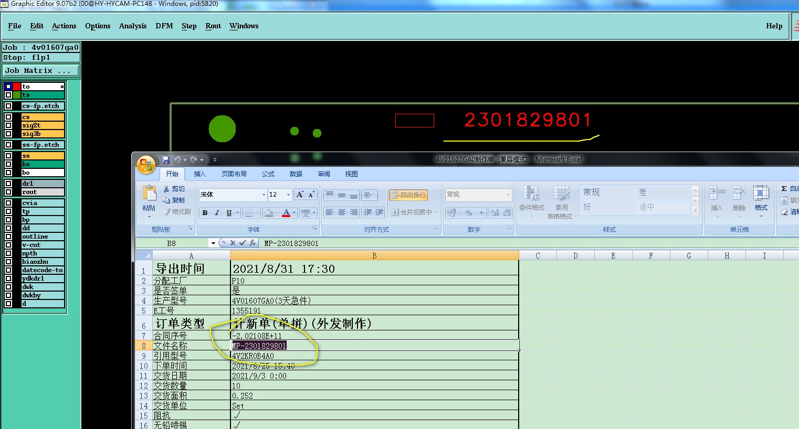Cut selection with 剪切
This screenshot has height=429, width=799.
tap(174, 189)
